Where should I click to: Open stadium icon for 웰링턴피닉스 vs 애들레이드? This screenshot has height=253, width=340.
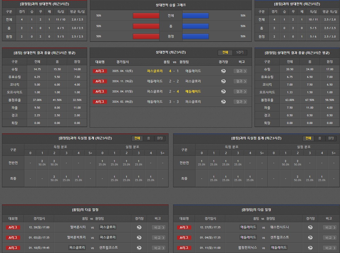[x=310, y=248]
